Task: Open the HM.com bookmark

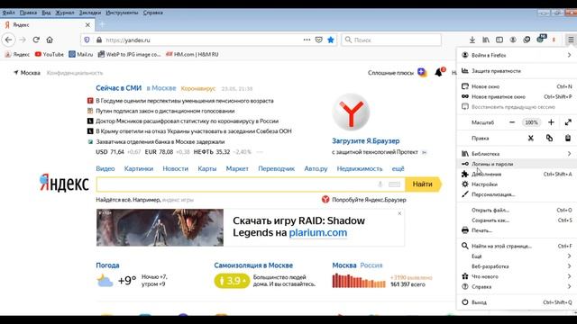Action: tap(192, 54)
